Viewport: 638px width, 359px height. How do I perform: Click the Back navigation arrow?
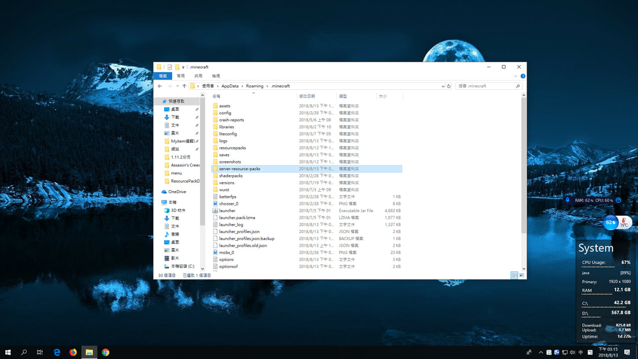point(160,86)
